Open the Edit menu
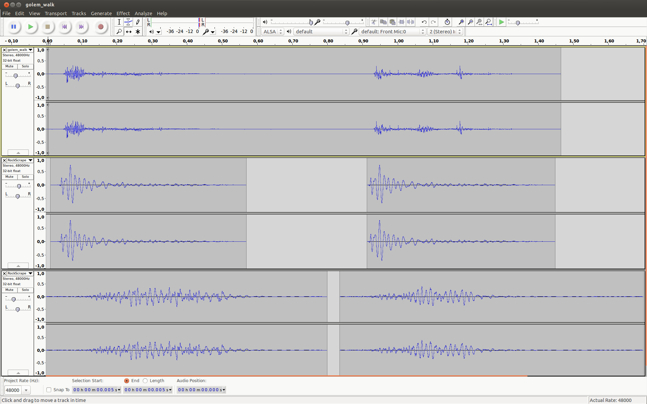 pos(20,13)
